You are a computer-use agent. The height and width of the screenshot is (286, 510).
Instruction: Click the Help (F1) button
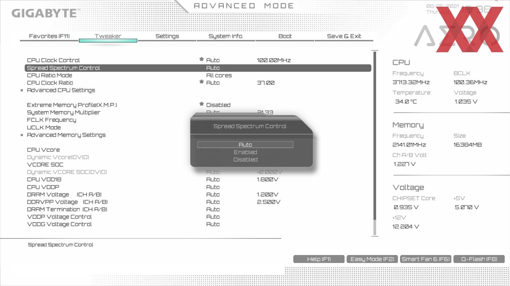319,259
